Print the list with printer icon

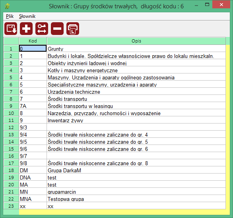(73, 29)
